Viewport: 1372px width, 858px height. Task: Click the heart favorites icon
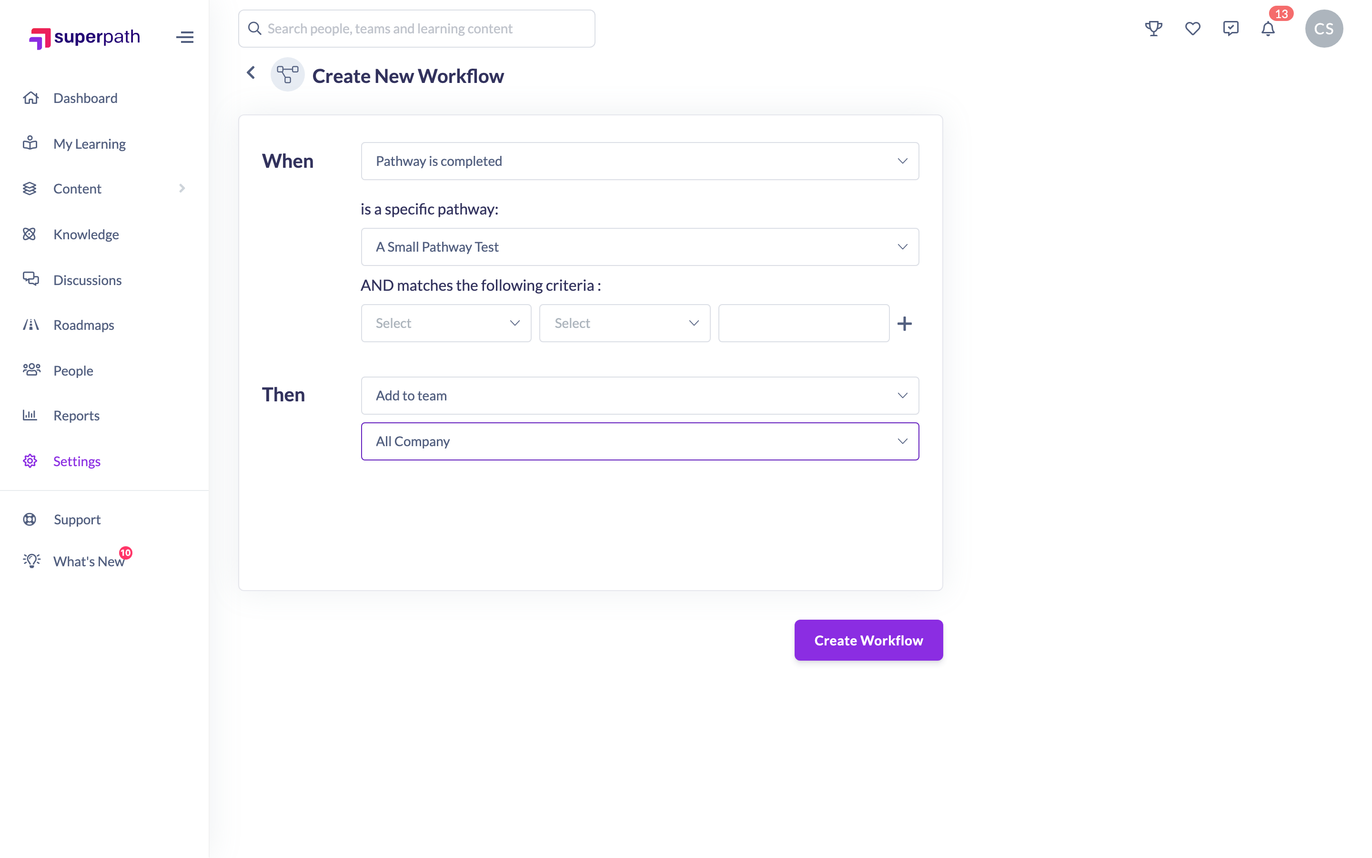coord(1192,29)
